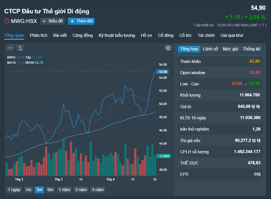Click Giá trị value 645,68 tỷ lệ

pyautogui.click(x=249, y=107)
